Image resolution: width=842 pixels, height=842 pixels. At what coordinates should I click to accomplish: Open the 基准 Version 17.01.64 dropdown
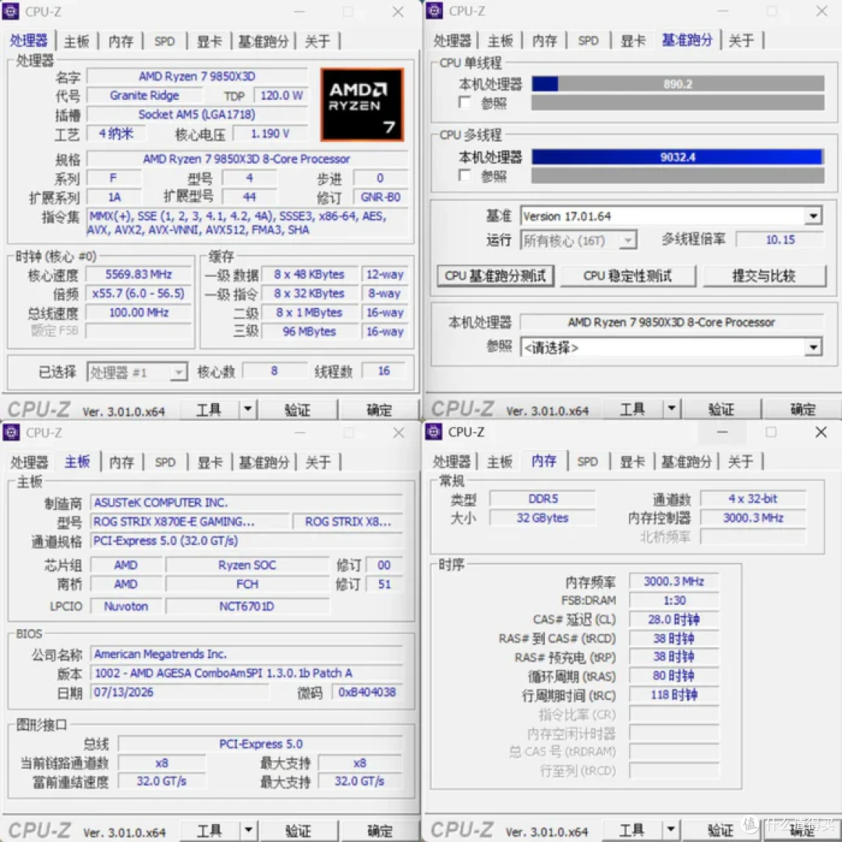click(813, 217)
